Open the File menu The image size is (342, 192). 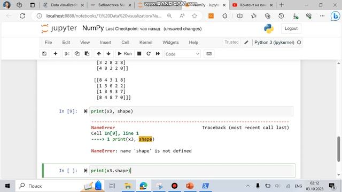48,43
